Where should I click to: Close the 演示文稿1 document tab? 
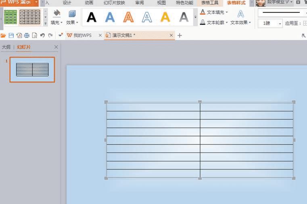(x=171, y=35)
